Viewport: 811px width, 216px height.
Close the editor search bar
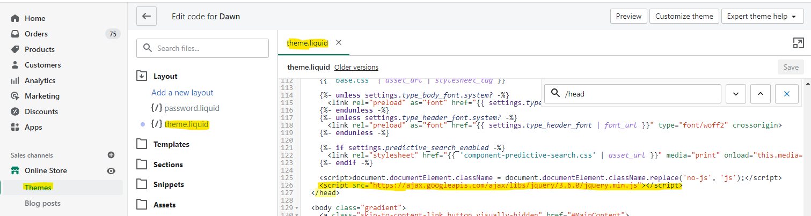[x=787, y=94]
